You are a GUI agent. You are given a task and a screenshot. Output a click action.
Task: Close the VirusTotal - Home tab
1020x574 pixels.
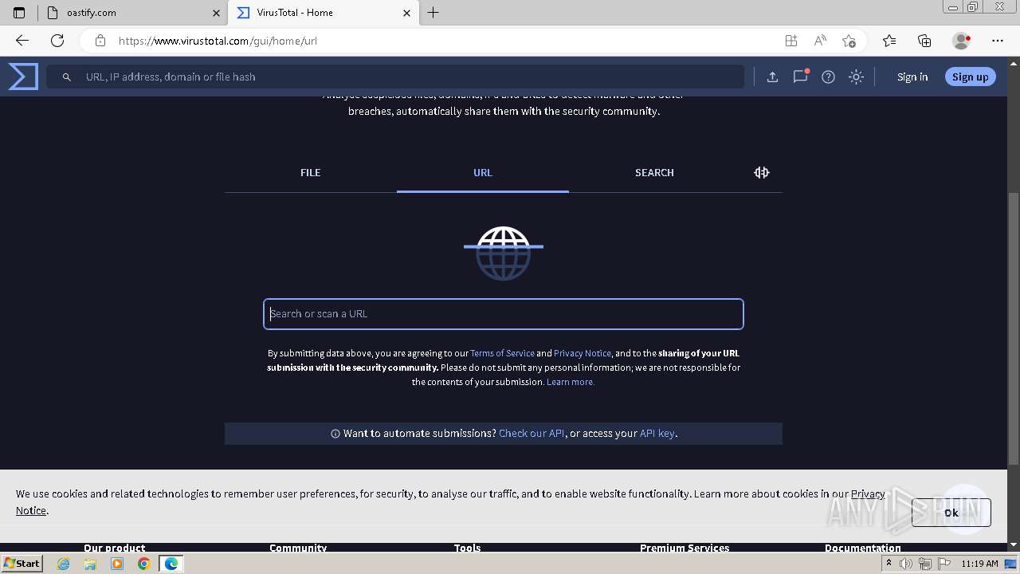tap(406, 13)
